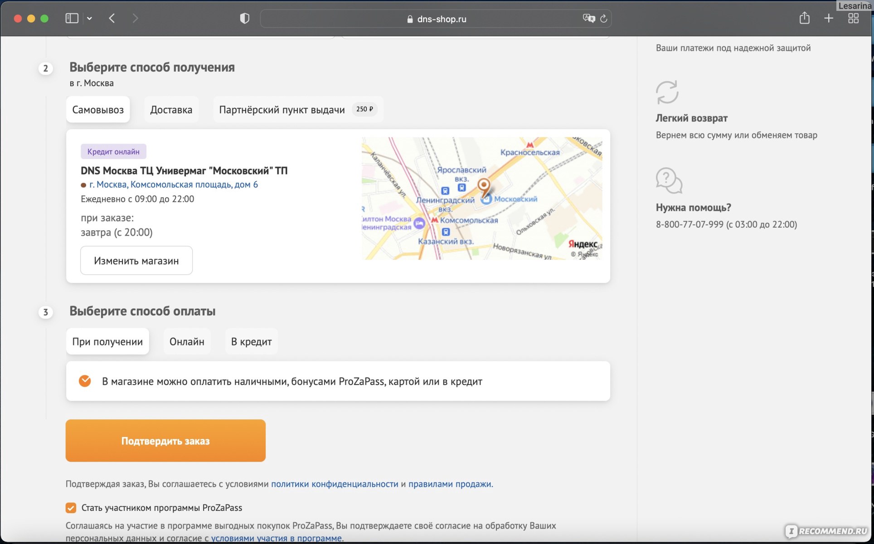Select the in-store payment option checkmark

85,381
